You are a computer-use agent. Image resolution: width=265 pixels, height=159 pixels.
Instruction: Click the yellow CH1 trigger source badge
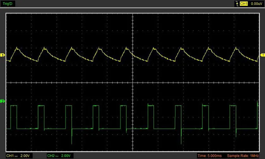coord(244,3)
